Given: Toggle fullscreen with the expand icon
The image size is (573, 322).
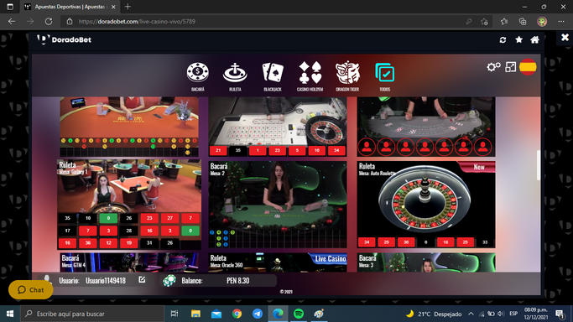Looking at the screenshot, I should (511, 67).
